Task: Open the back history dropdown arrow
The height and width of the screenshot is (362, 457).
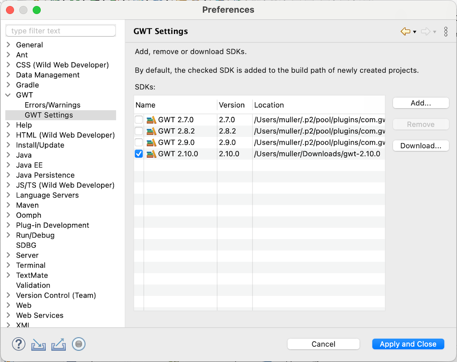Action: click(415, 32)
